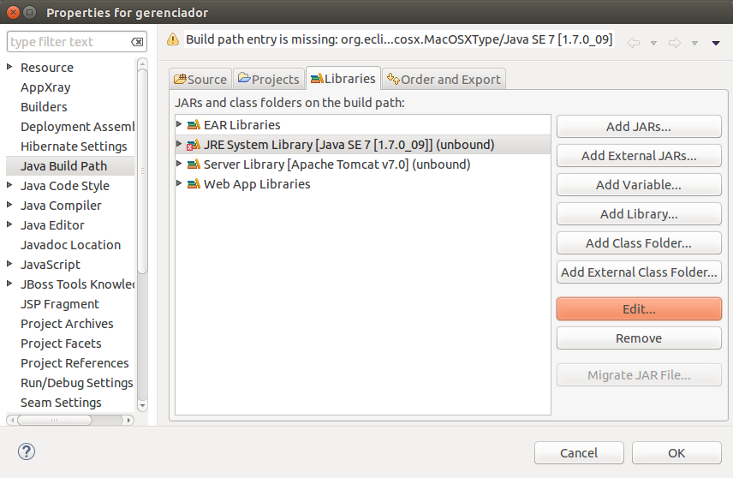Select AppXray in the property list
Image resolution: width=733 pixels, height=478 pixels.
(45, 87)
